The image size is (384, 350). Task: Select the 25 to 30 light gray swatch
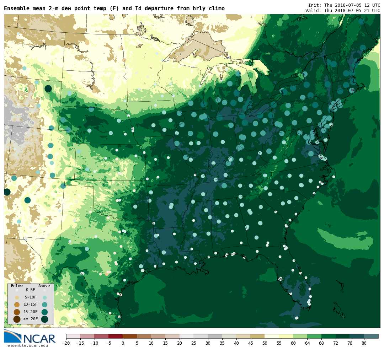[201, 336]
